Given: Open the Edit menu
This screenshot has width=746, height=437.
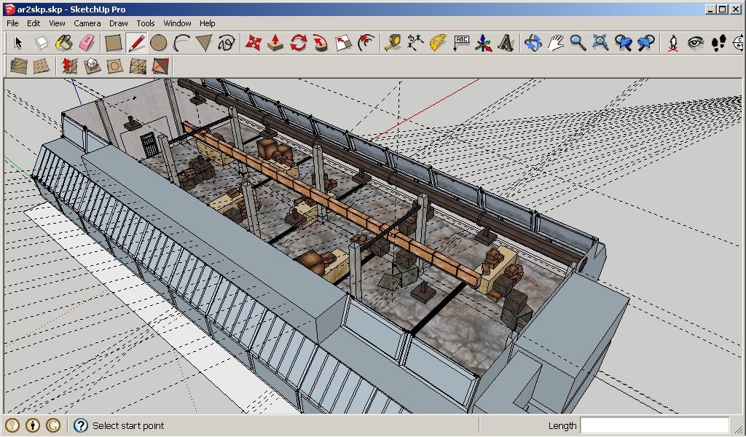Looking at the screenshot, I should (x=34, y=23).
